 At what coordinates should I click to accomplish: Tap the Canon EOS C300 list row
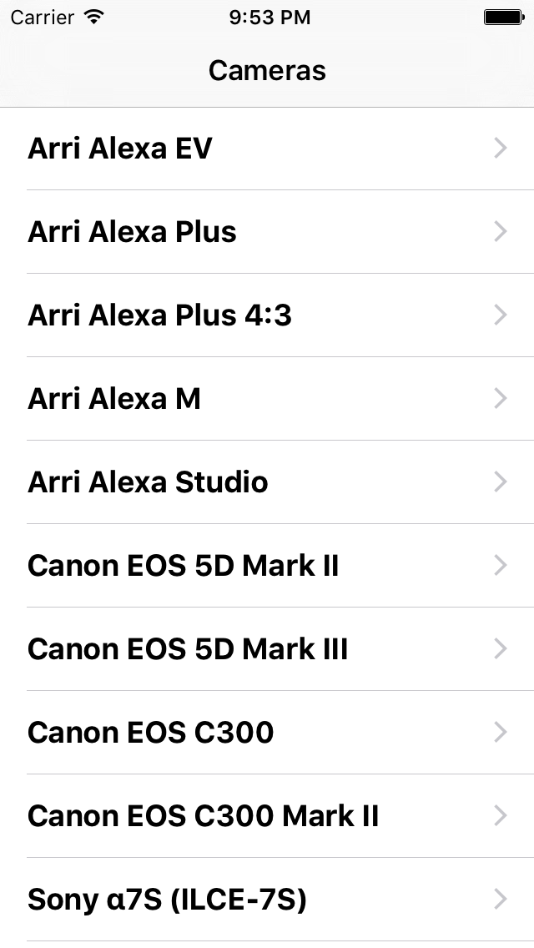click(267, 732)
